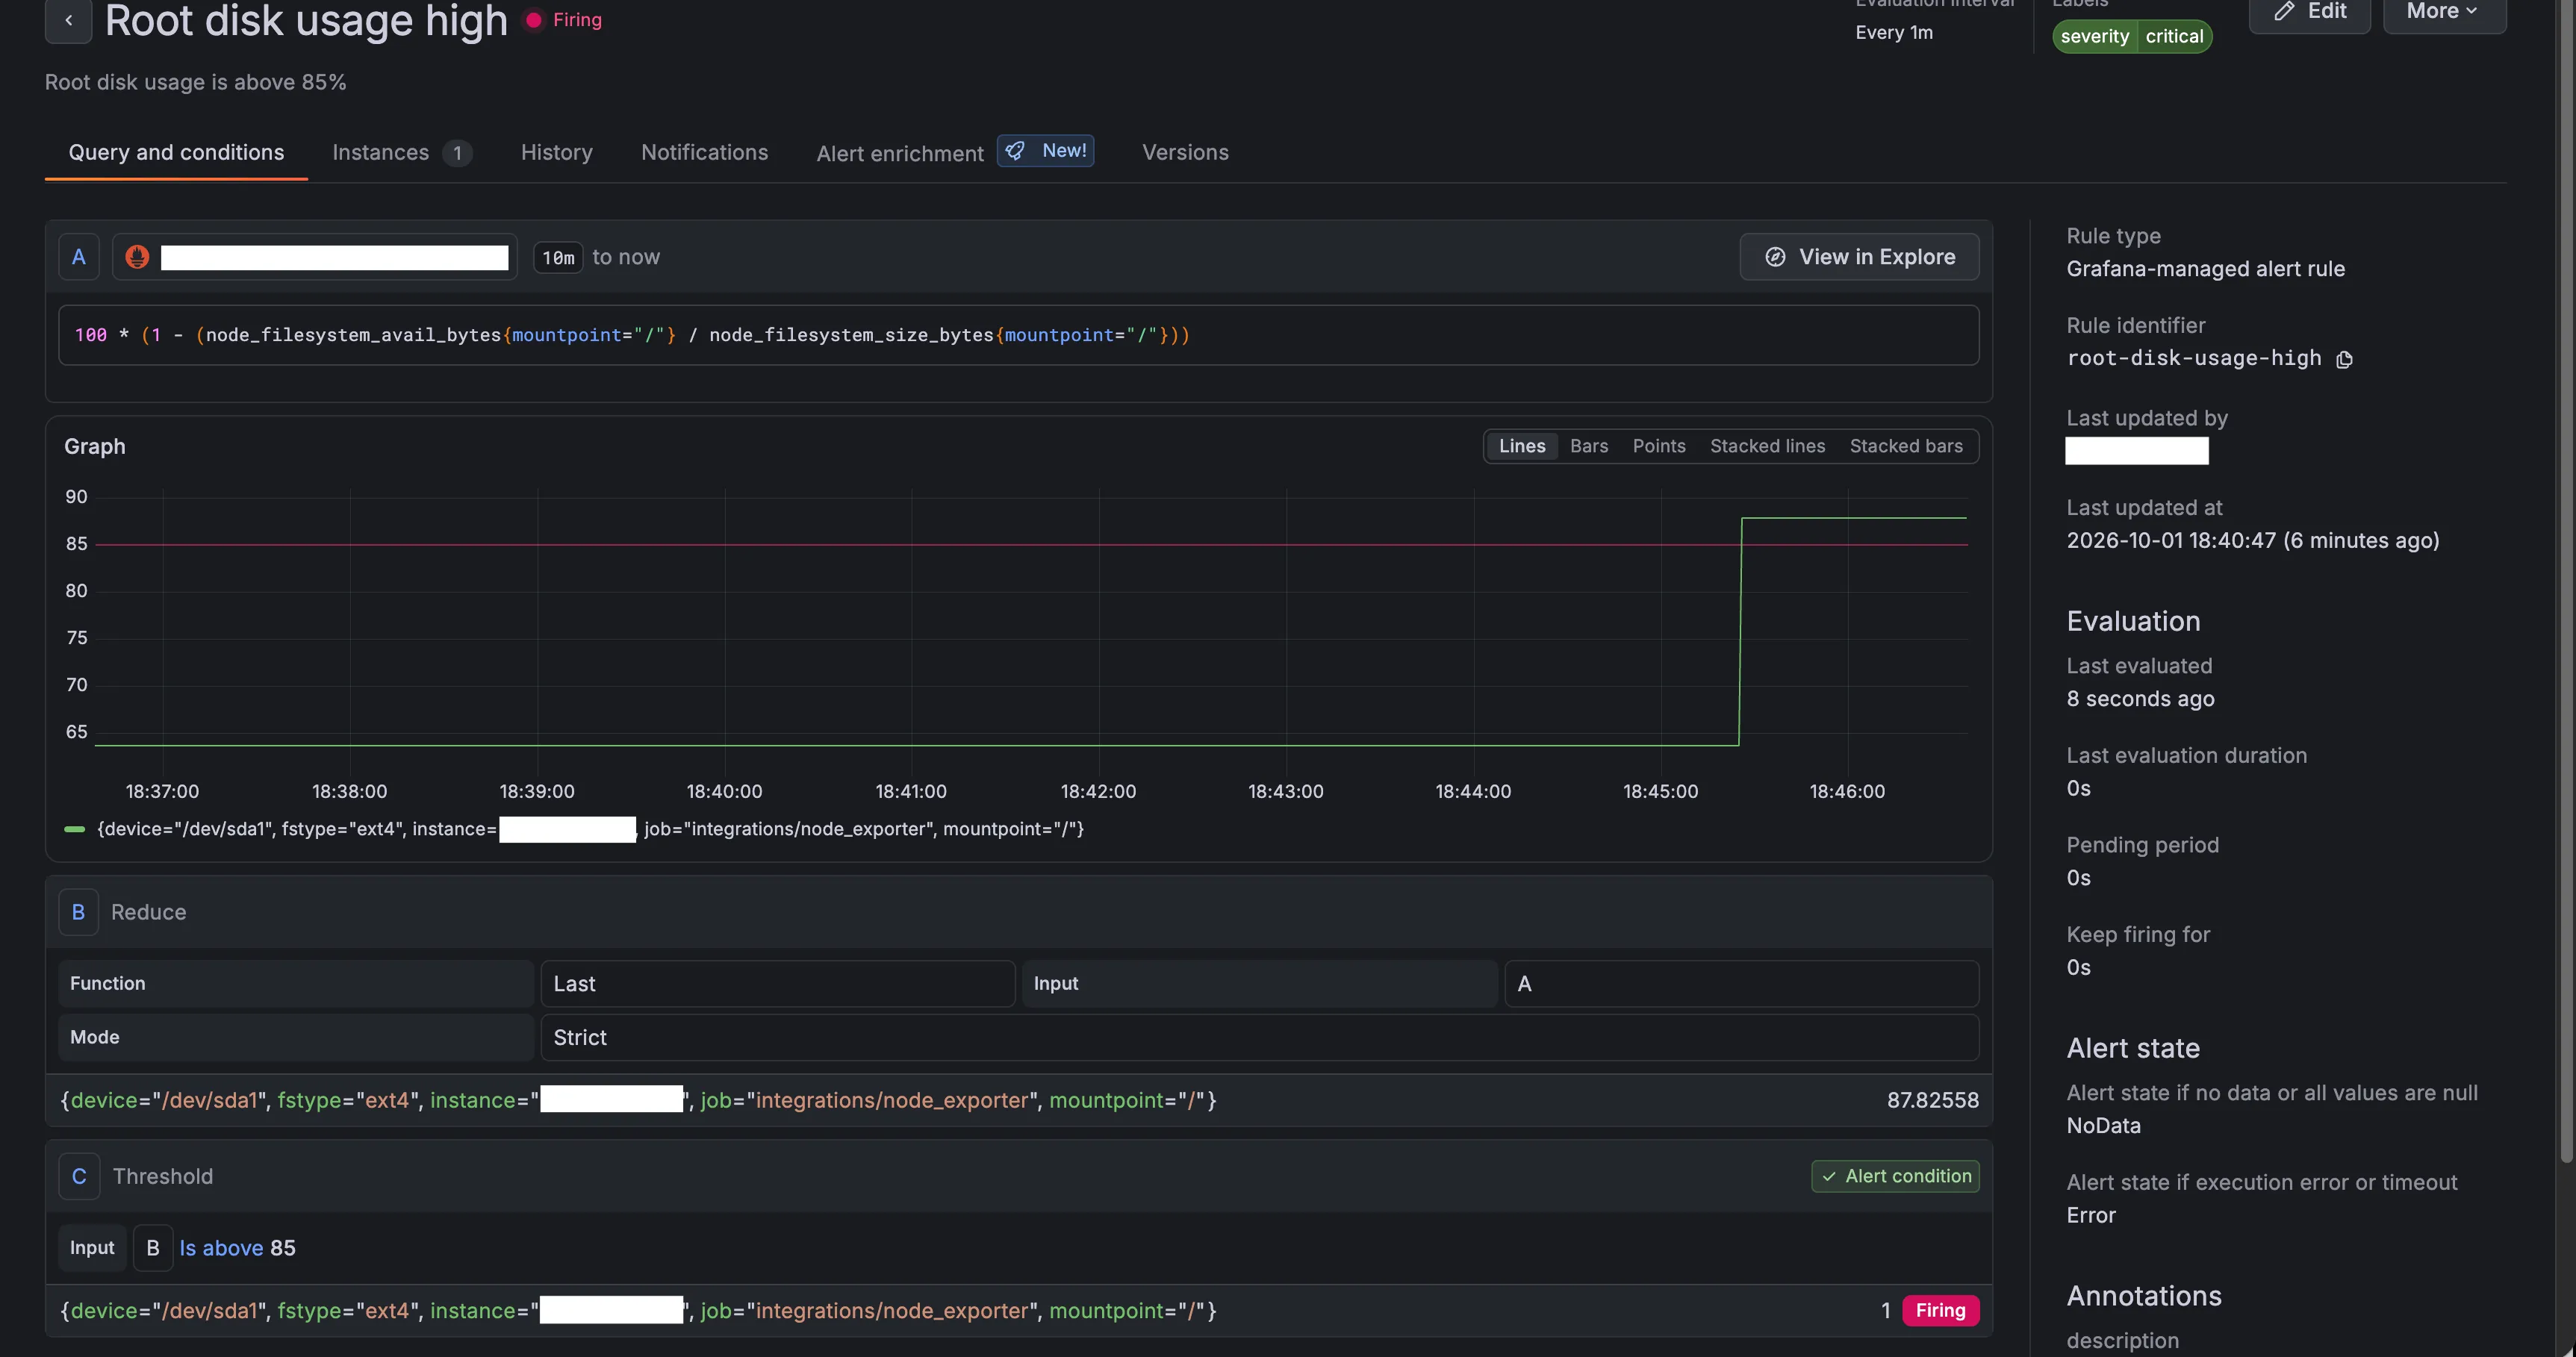The image size is (2576, 1357).
Task: Click the back arrow beside the rule title
Action: tap(68, 20)
